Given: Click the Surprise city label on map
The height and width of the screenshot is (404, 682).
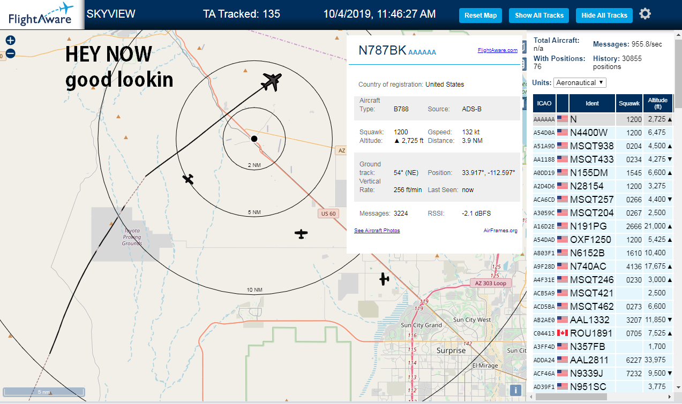Looking at the screenshot, I should tap(451, 350).
